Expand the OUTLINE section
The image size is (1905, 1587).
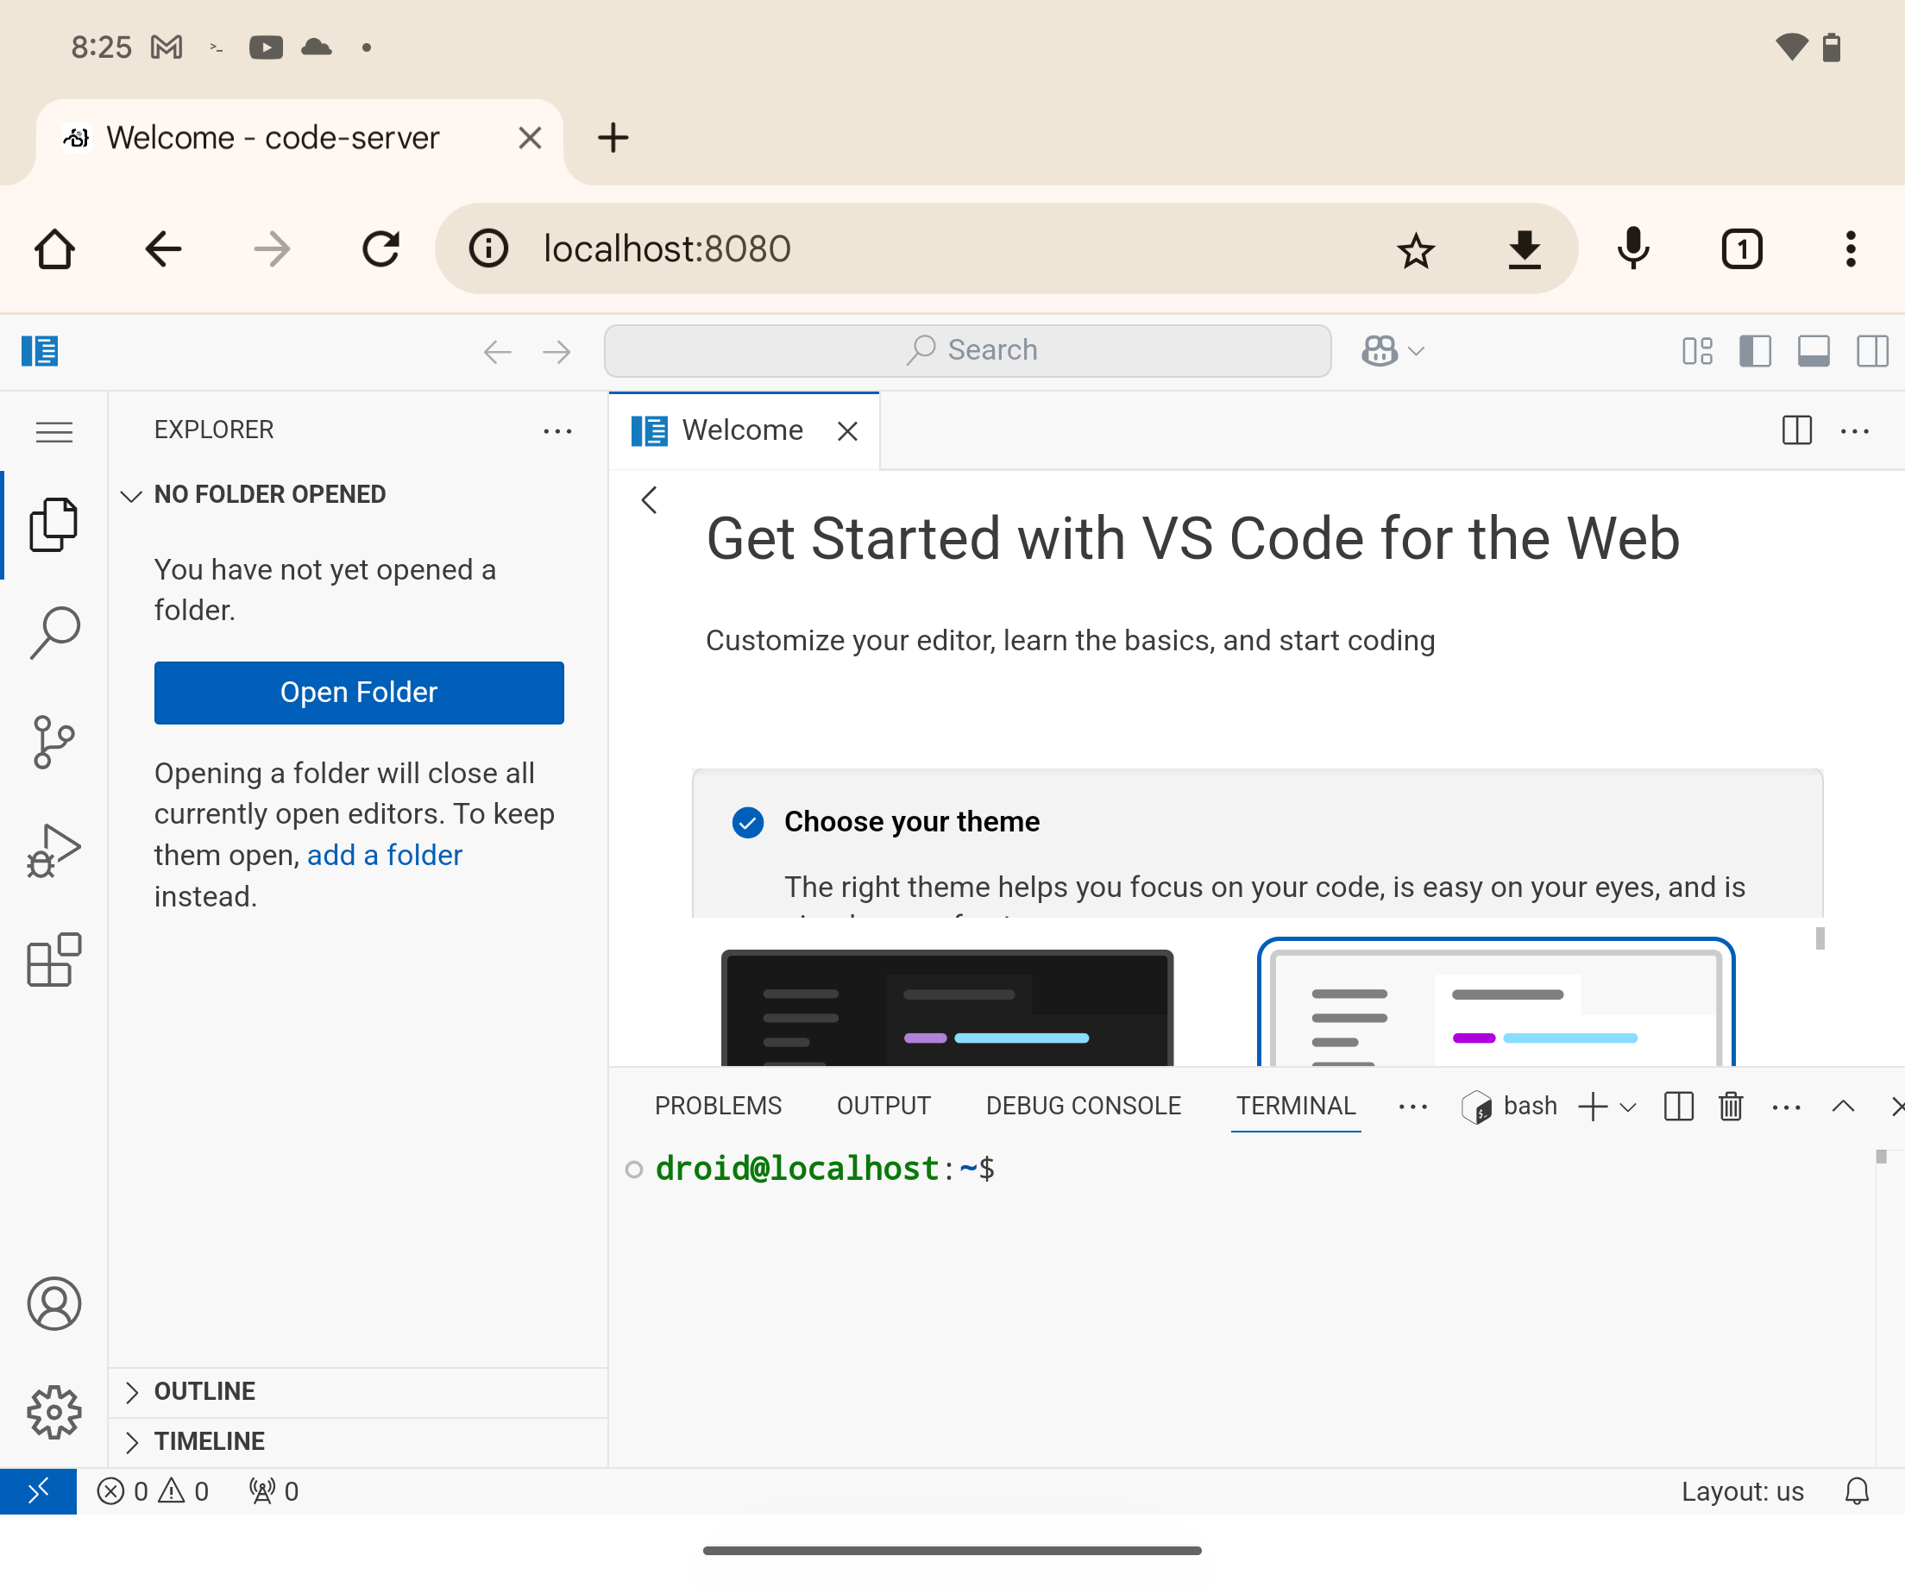(x=204, y=1391)
